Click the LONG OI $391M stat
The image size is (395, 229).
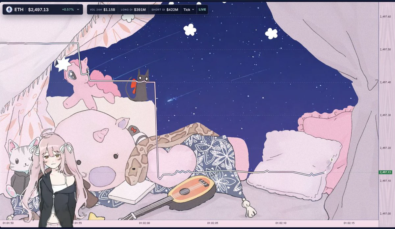[133, 10]
